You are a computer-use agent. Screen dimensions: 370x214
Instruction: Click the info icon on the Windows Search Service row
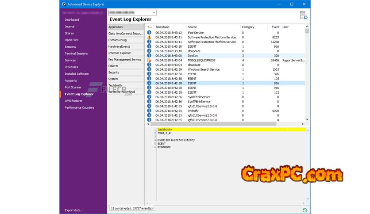click(x=149, y=69)
